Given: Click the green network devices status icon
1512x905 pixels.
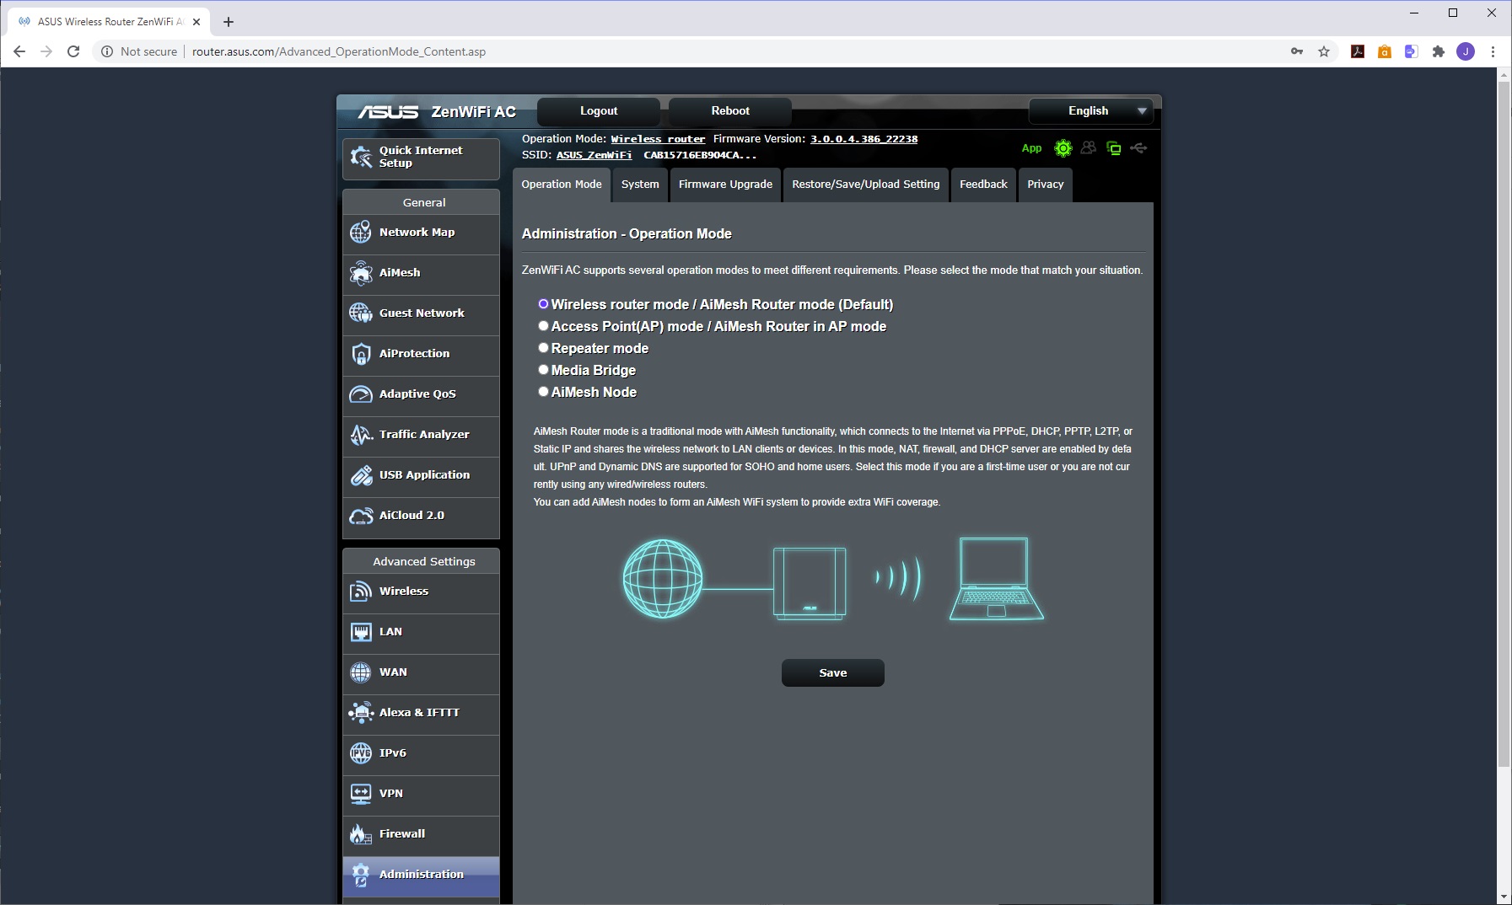Looking at the screenshot, I should coord(1114,148).
